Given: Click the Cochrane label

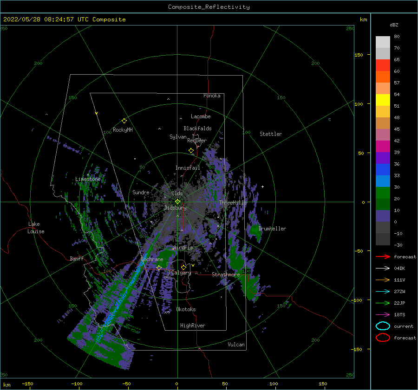Looking at the screenshot, I should [152, 259].
